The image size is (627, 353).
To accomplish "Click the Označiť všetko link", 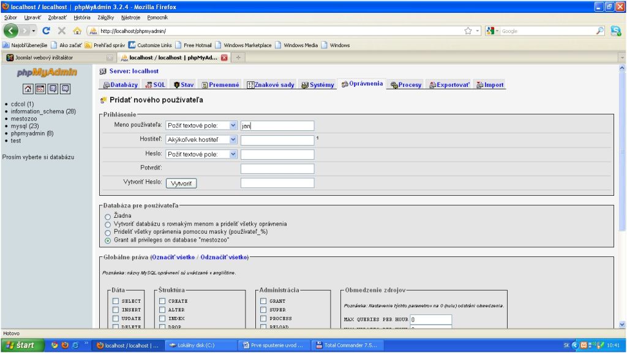I will (173, 257).
